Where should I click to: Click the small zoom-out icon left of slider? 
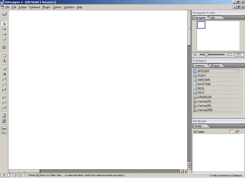[195, 54]
